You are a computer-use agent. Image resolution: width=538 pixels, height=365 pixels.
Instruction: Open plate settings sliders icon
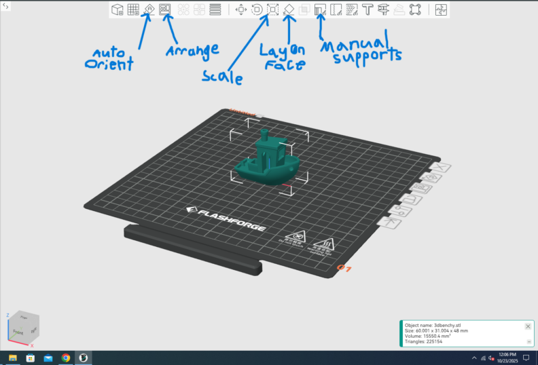400,210
